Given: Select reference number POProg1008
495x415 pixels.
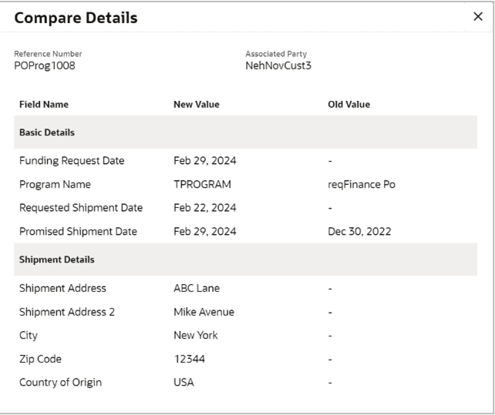Looking at the screenshot, I should [x=45, y=65].
